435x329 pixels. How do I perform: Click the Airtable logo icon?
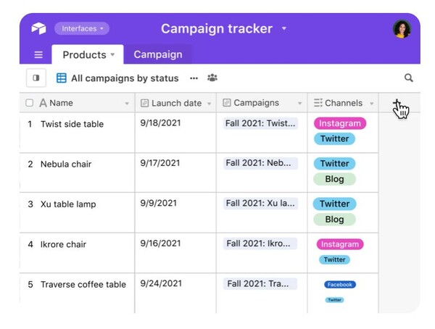(x=38, y=29)
